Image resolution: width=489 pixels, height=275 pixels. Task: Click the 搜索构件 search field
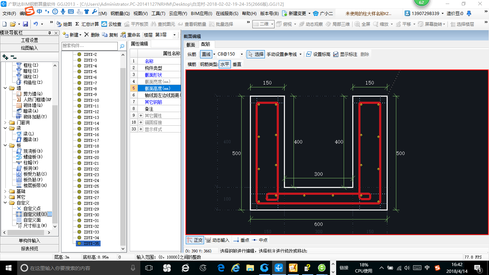click(x=89, y=46)
